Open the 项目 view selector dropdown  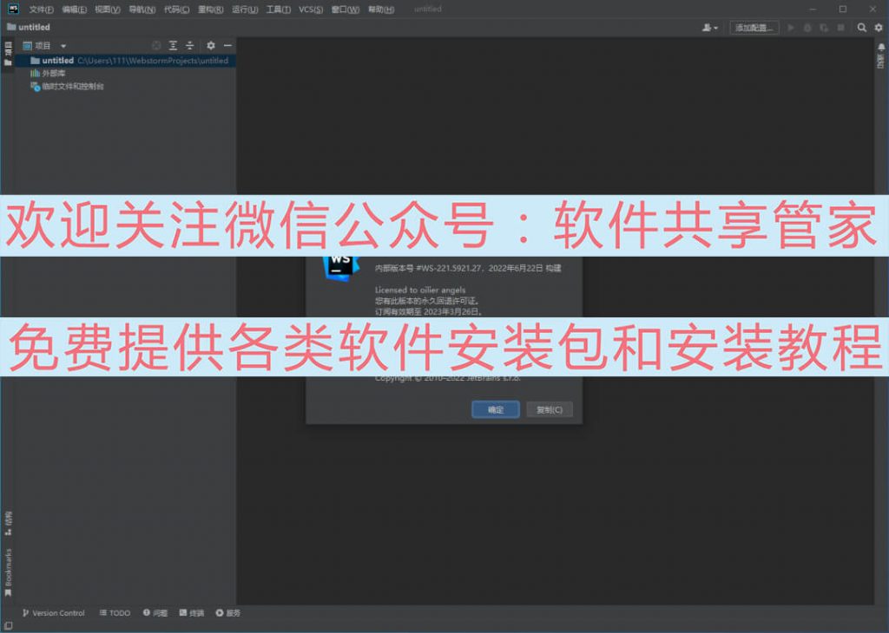pyautogui.click(x=44, y=46)
